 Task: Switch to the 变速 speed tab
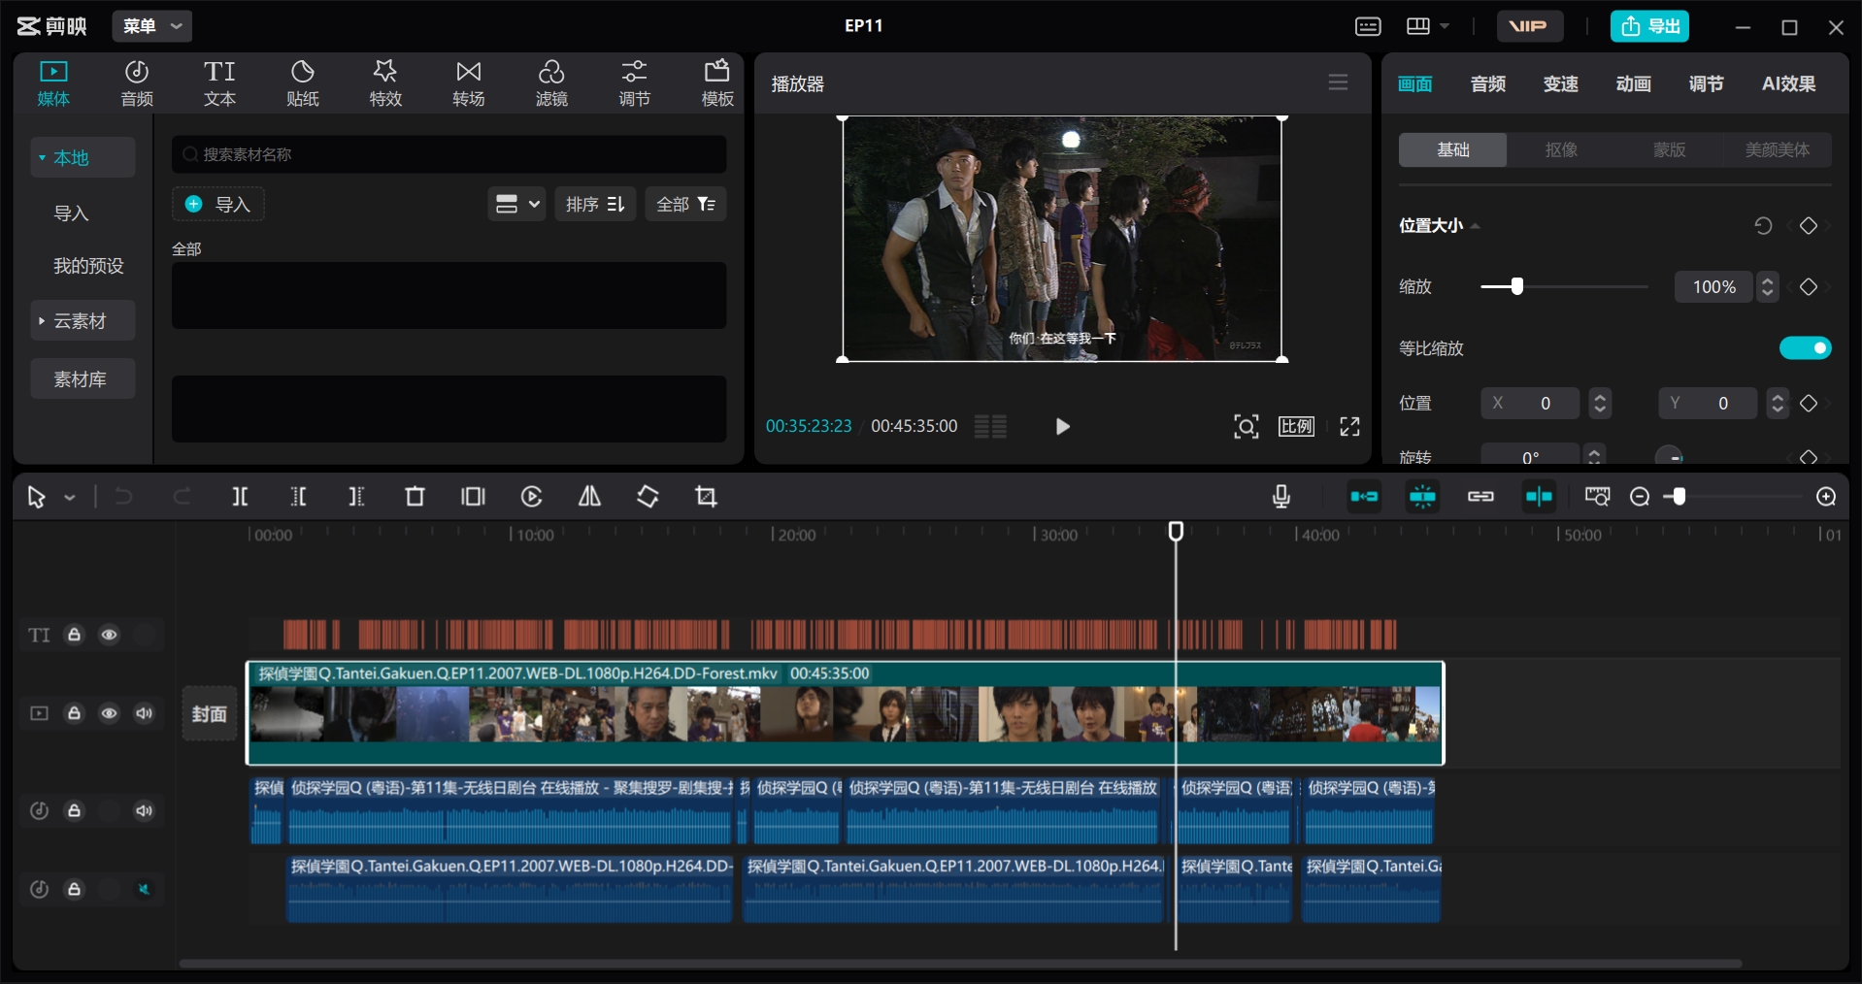1560,84
